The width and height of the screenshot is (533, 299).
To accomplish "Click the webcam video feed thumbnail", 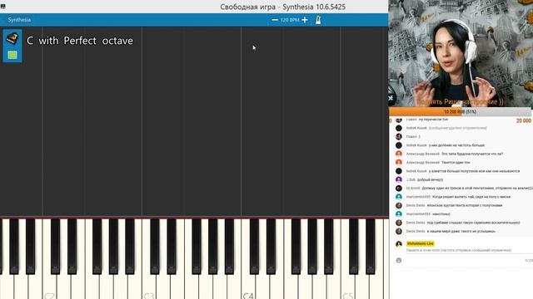I will pyautogui.click(x=461, y=53).
